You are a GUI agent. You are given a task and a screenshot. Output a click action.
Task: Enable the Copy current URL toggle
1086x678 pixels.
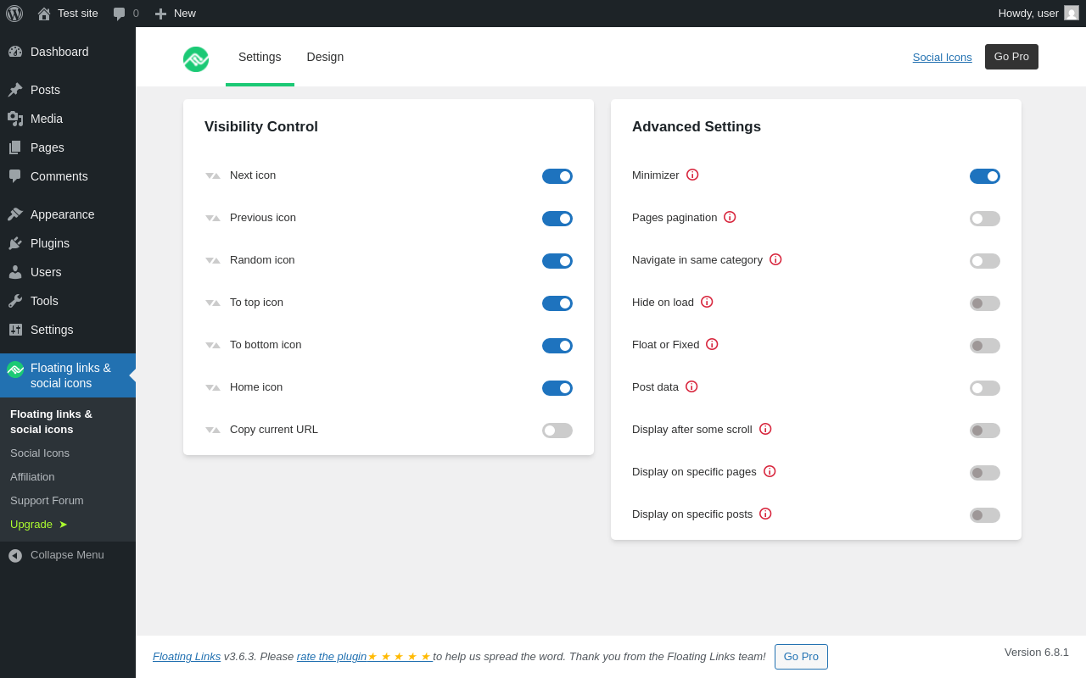(557, 431)
